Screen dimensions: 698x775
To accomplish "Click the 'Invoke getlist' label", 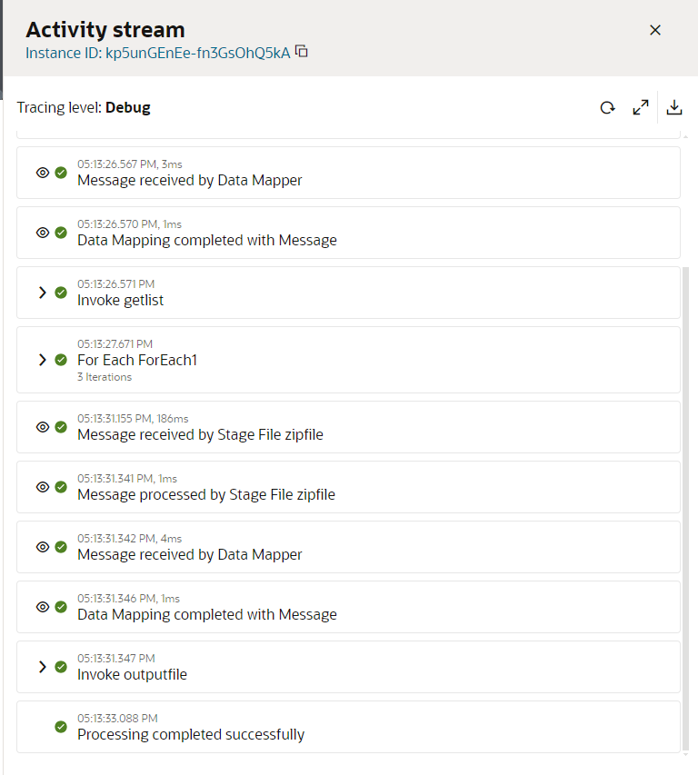I will click(x=120, y=300).
